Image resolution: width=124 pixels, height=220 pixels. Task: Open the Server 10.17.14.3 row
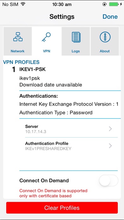[71, 129]
